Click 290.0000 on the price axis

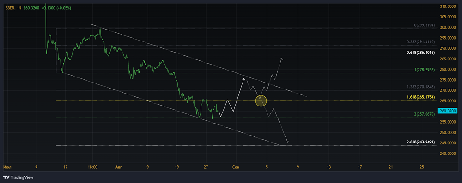coord(448,48)
